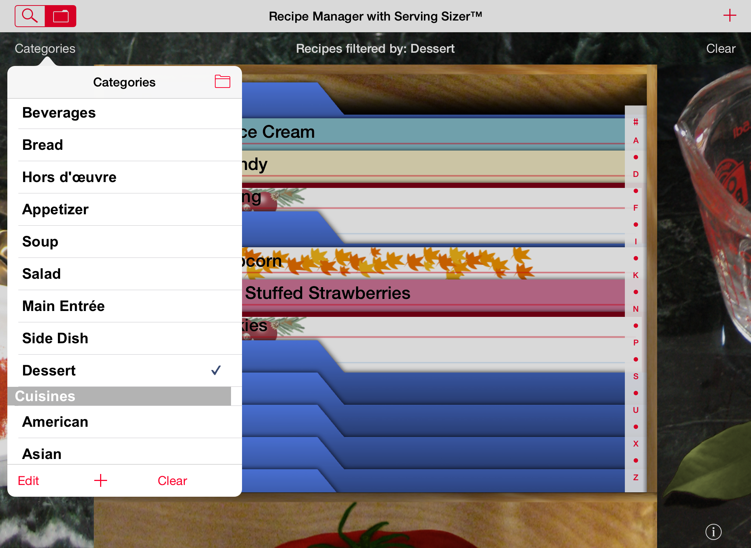The height and width of the screenshot is (548, 751).
Task: Select the card-box view icon in the toolbar
Action: (61, 16)
